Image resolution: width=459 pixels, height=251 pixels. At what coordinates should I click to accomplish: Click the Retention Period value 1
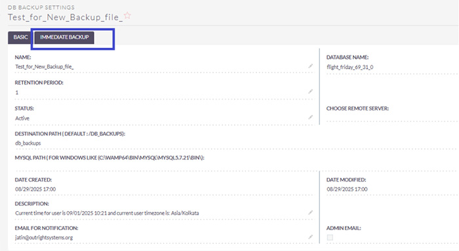click(x=16, y=93)
